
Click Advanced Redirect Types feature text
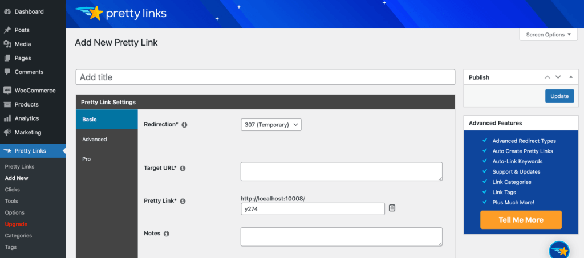point(524,141)
